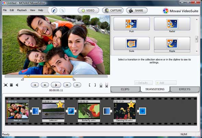Click the video preview image
The width and height of the screenshot is (202, 138).
56,45
